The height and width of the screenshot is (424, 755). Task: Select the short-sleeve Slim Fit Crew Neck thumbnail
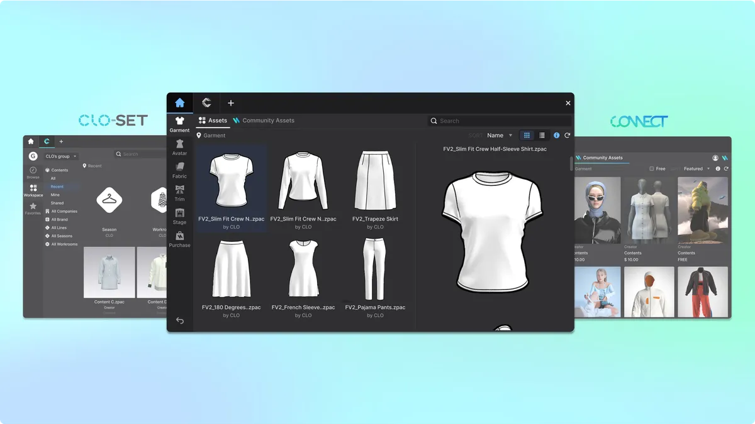(x=231, y=180)
